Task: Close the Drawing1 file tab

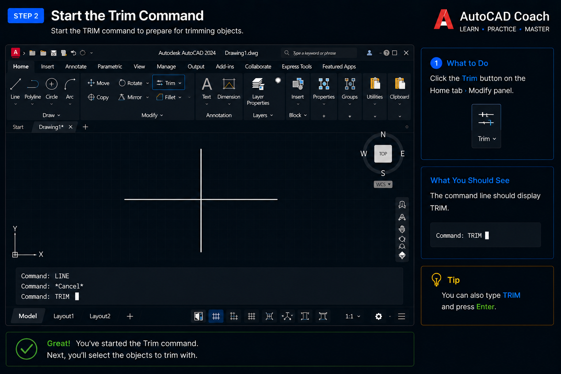Action: pyautogui.click(x=70, y=127)
